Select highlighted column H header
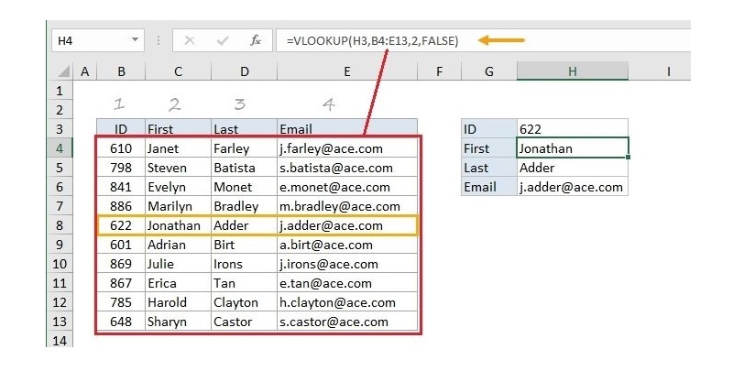This screenshot has width=733, height=371. (x=572, y=71)
